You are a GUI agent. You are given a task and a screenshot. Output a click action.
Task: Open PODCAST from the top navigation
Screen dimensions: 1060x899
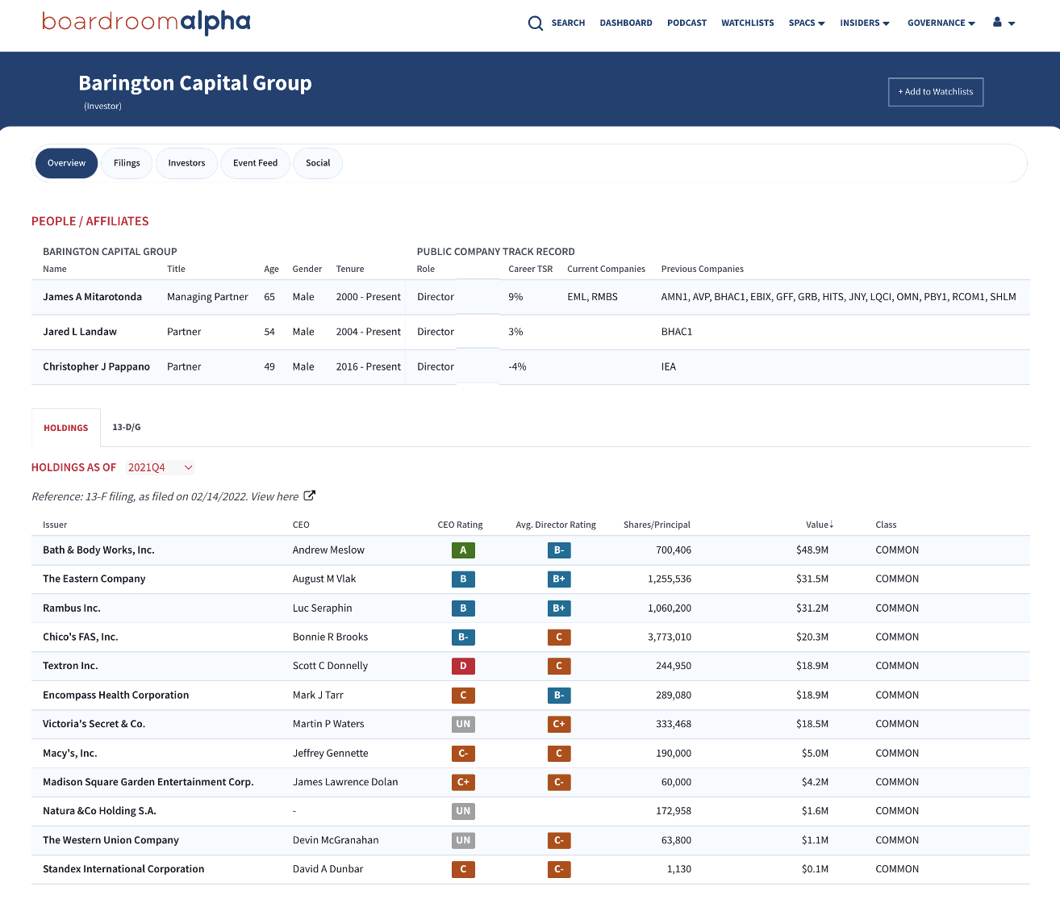coord(686,23)
